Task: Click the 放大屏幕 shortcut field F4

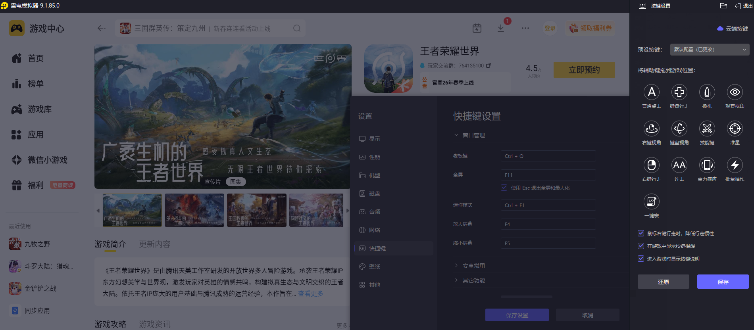Action: 548,224
